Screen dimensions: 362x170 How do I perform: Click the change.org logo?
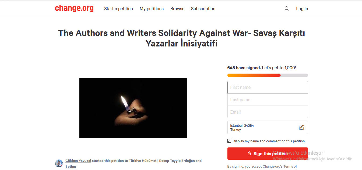point(74,8)
